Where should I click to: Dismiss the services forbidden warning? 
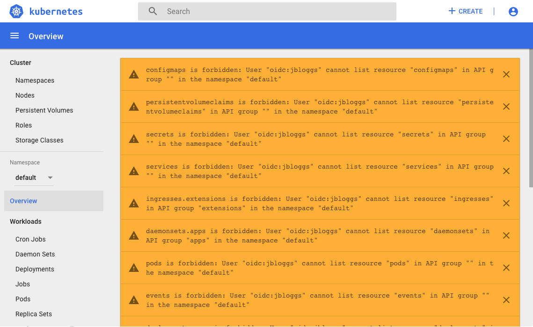506,171
